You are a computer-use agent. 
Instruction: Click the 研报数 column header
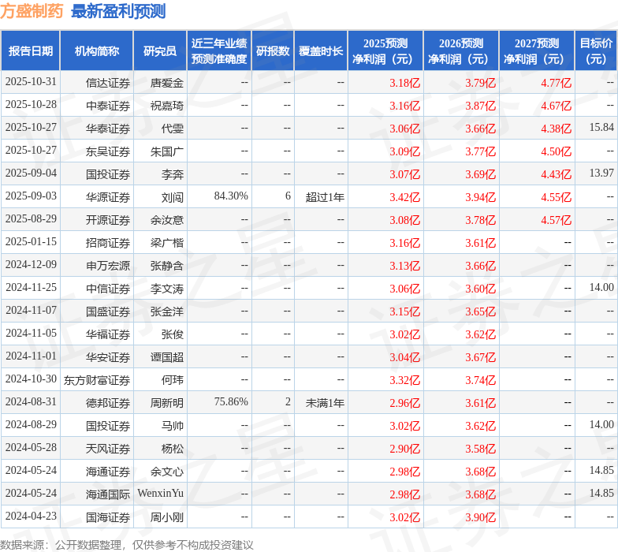273,51
